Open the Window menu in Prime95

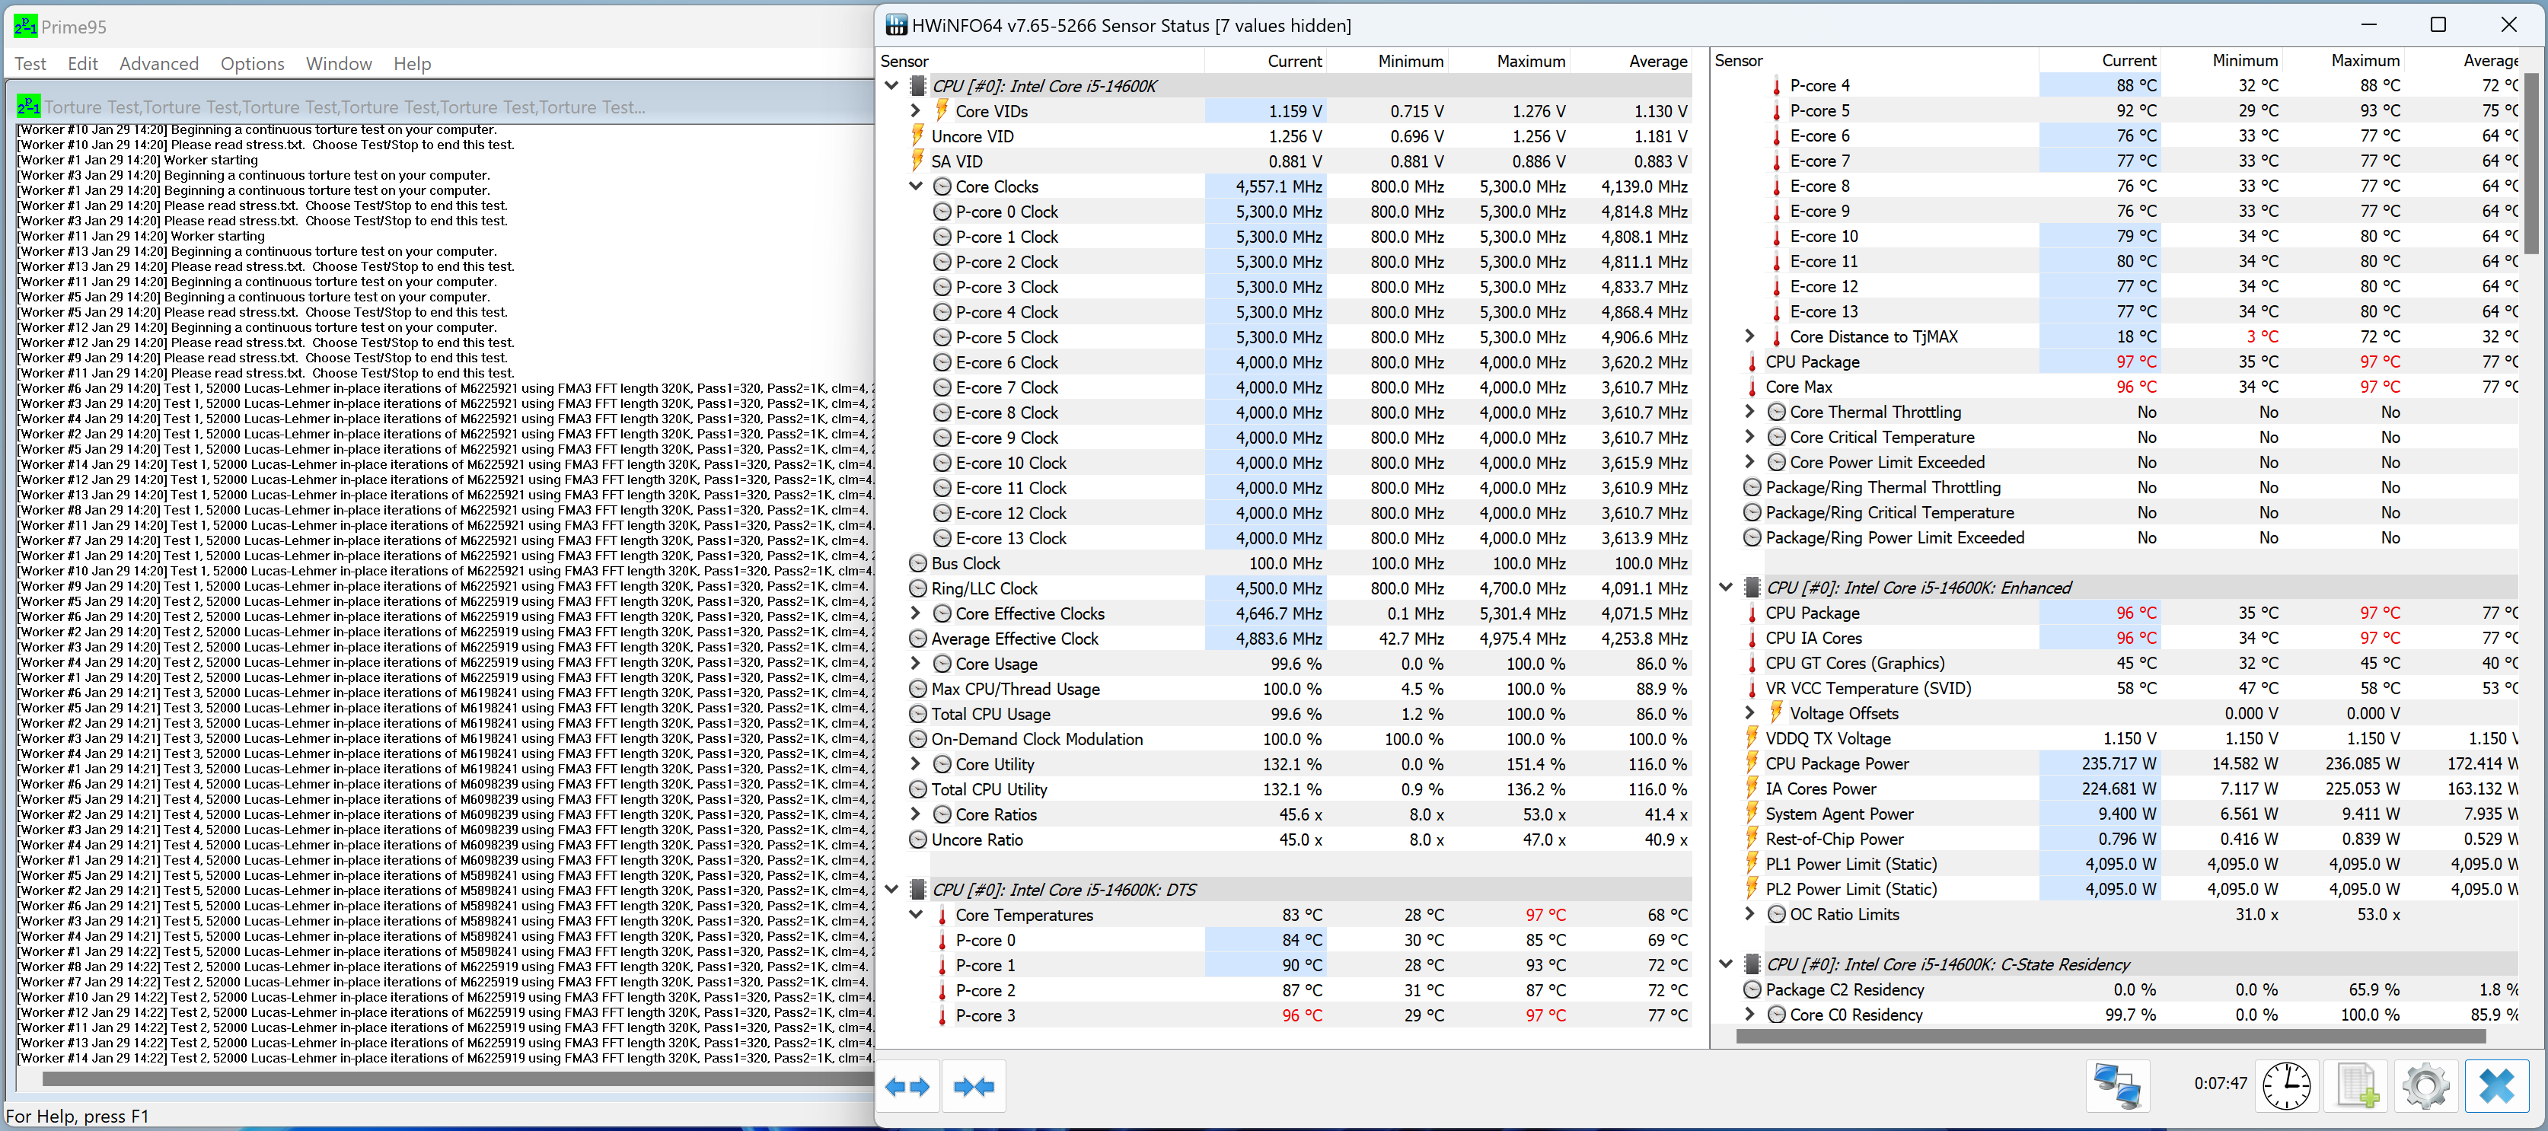338,63
